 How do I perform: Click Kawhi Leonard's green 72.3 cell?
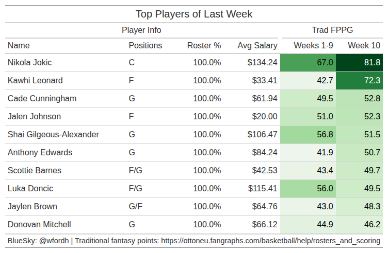point(359,81)
